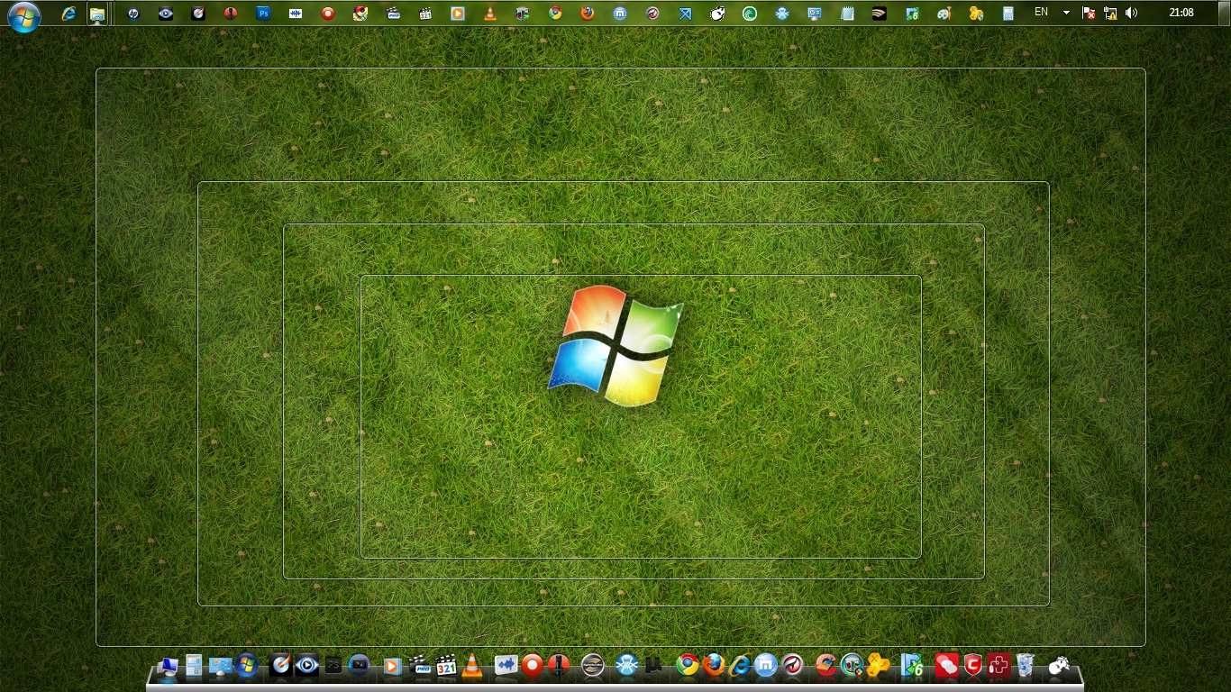This screenshot has width=1231, height=692.
Task: Launch Internet Explorer from the bottom dock
Action: coord(740,666)
